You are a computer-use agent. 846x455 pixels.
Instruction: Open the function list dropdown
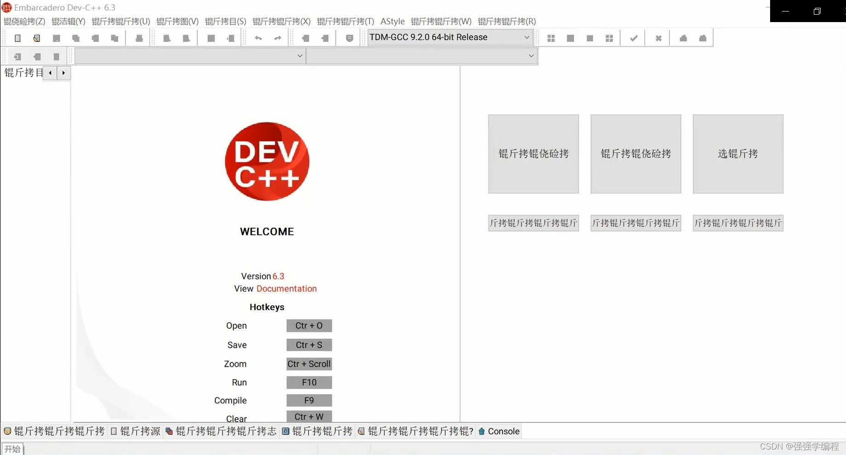pyautogui.click(x=532, y=56)
